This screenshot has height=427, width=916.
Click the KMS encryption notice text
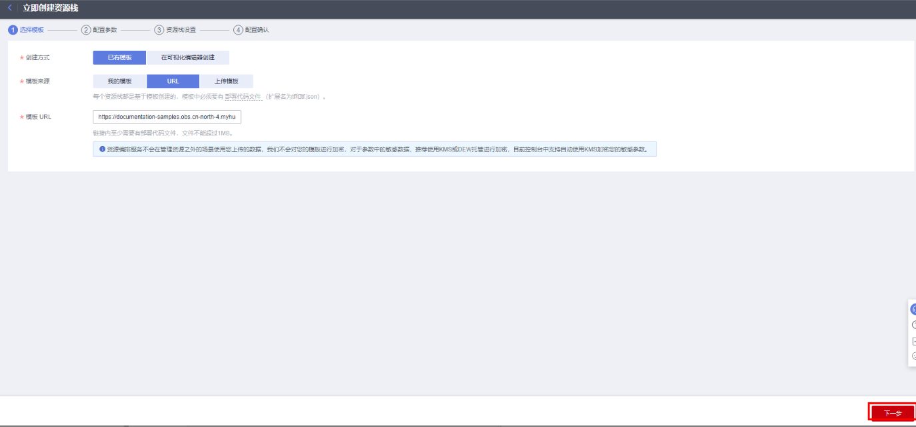coord(377,149)
